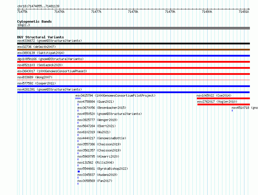
Task: Open esv32736 (deSmith2007) variant label
Action: [x=37, y=47]
